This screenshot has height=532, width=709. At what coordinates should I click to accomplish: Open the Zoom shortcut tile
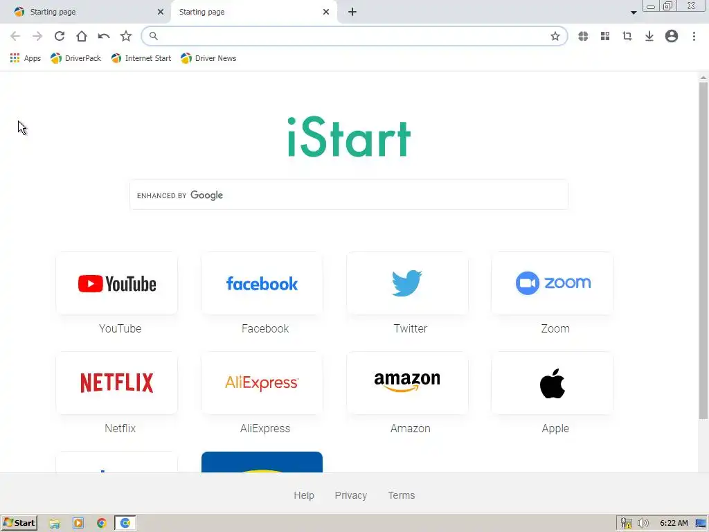click(552, 283)
